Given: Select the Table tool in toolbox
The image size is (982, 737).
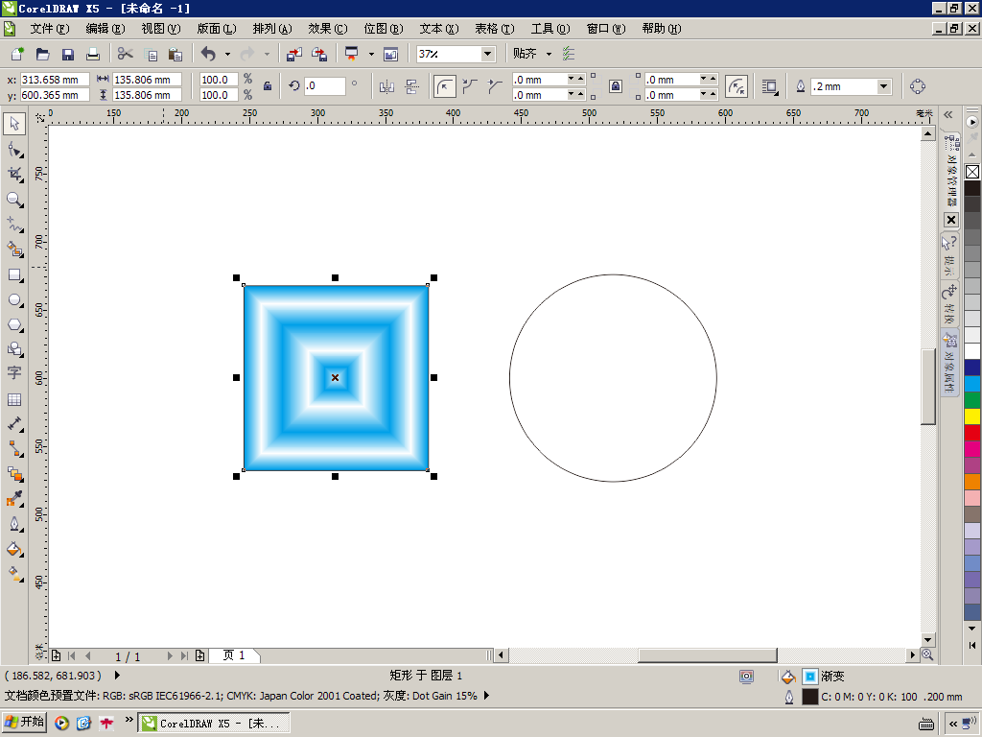Looking at the screenshot, I should [14, 399].
